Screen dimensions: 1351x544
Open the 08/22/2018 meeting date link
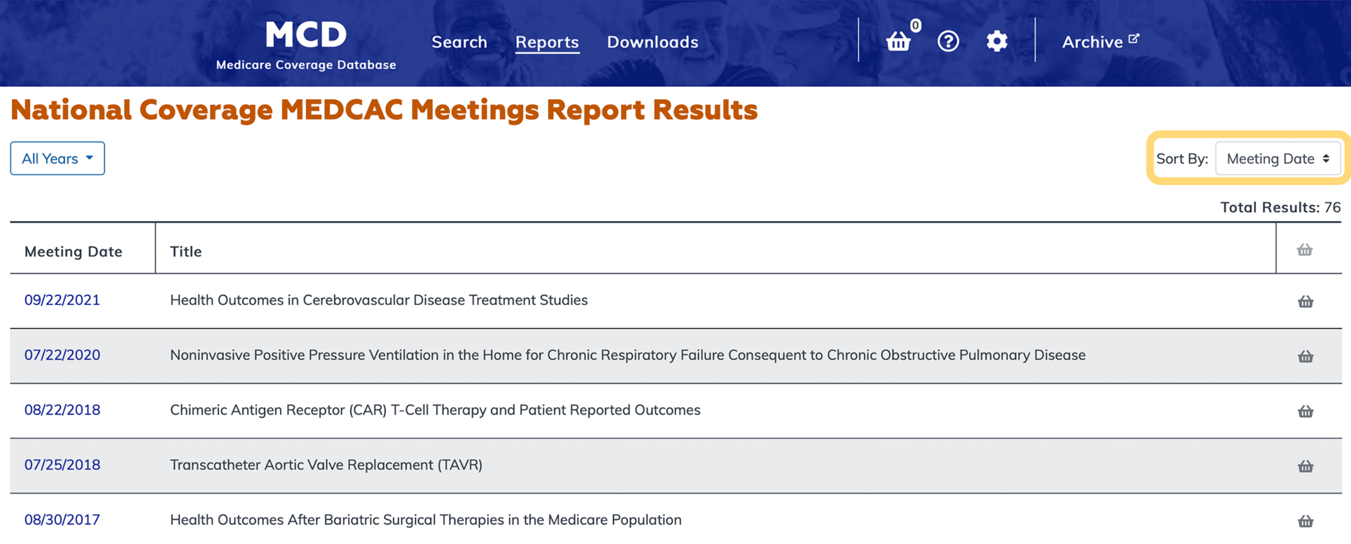62,410
